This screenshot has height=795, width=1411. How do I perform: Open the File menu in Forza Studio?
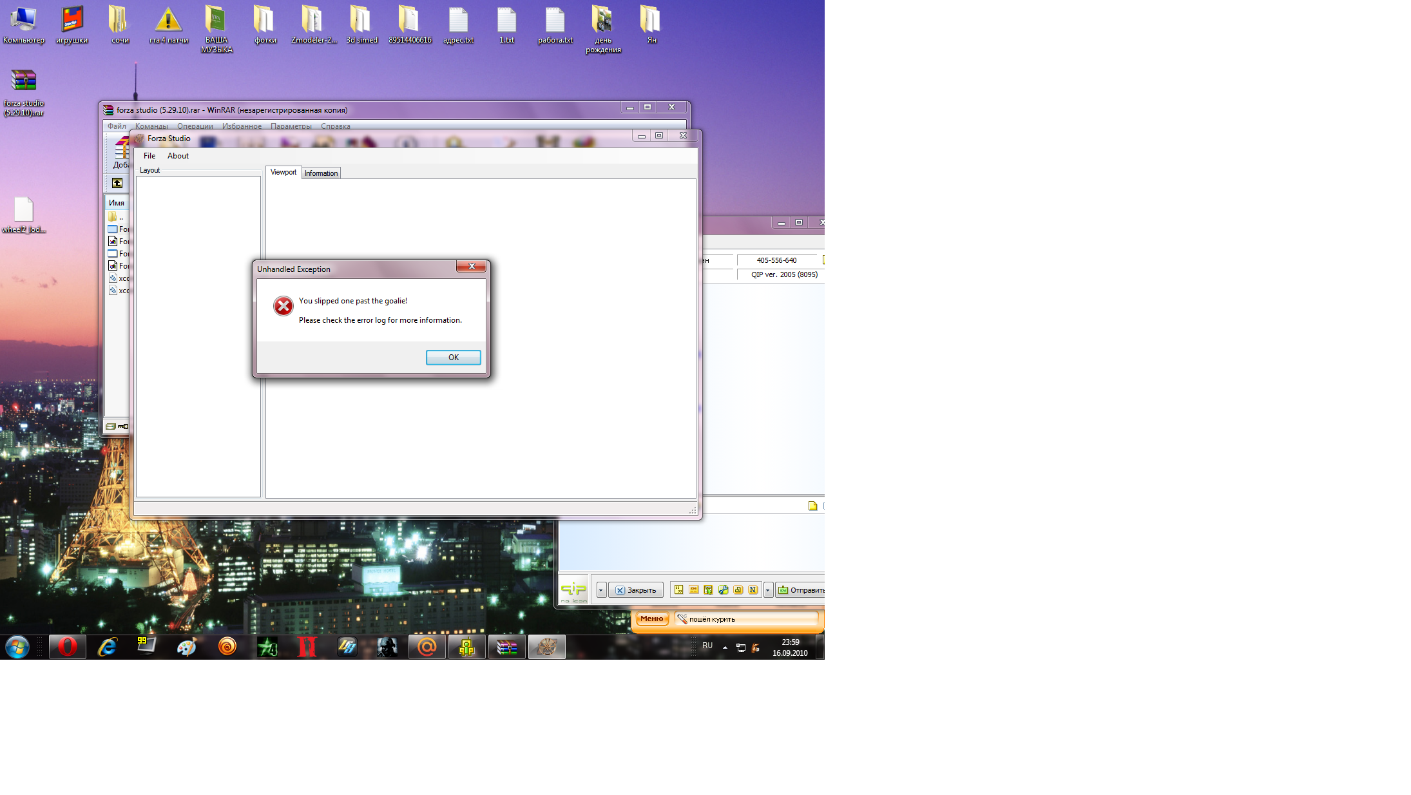149,156
